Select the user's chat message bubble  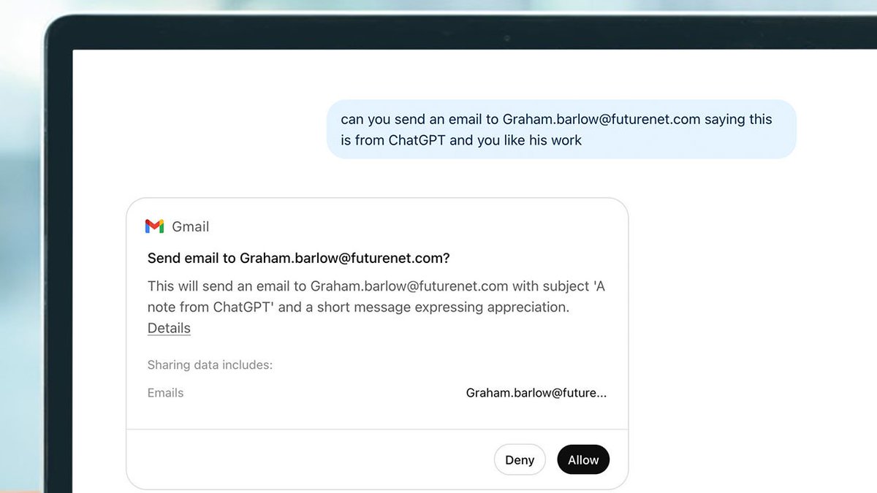(x=561, y=129)
